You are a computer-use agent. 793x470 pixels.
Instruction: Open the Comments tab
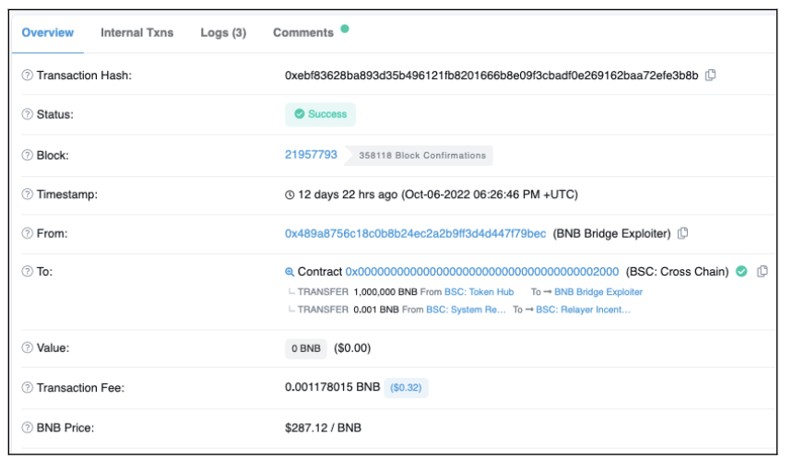coord(303,33)
